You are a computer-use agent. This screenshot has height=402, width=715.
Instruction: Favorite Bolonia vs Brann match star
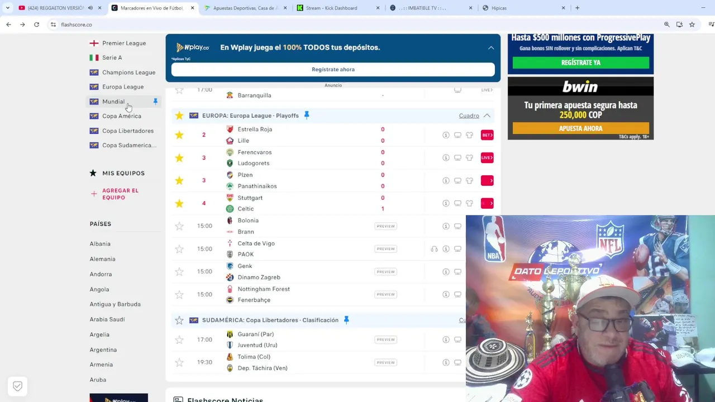click(x=179, y=226)
